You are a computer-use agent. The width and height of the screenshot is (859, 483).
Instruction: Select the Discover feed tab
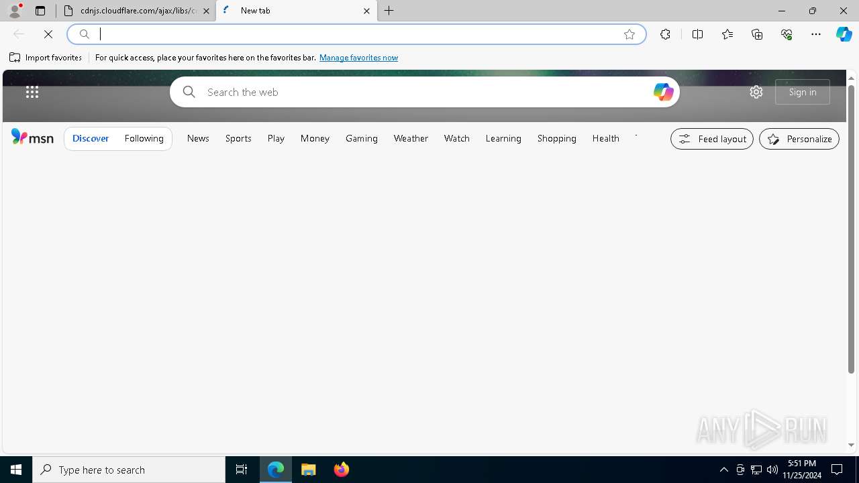[x=91, y=138]
